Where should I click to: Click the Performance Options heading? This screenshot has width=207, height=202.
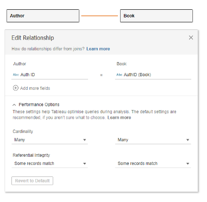point(39,105)
